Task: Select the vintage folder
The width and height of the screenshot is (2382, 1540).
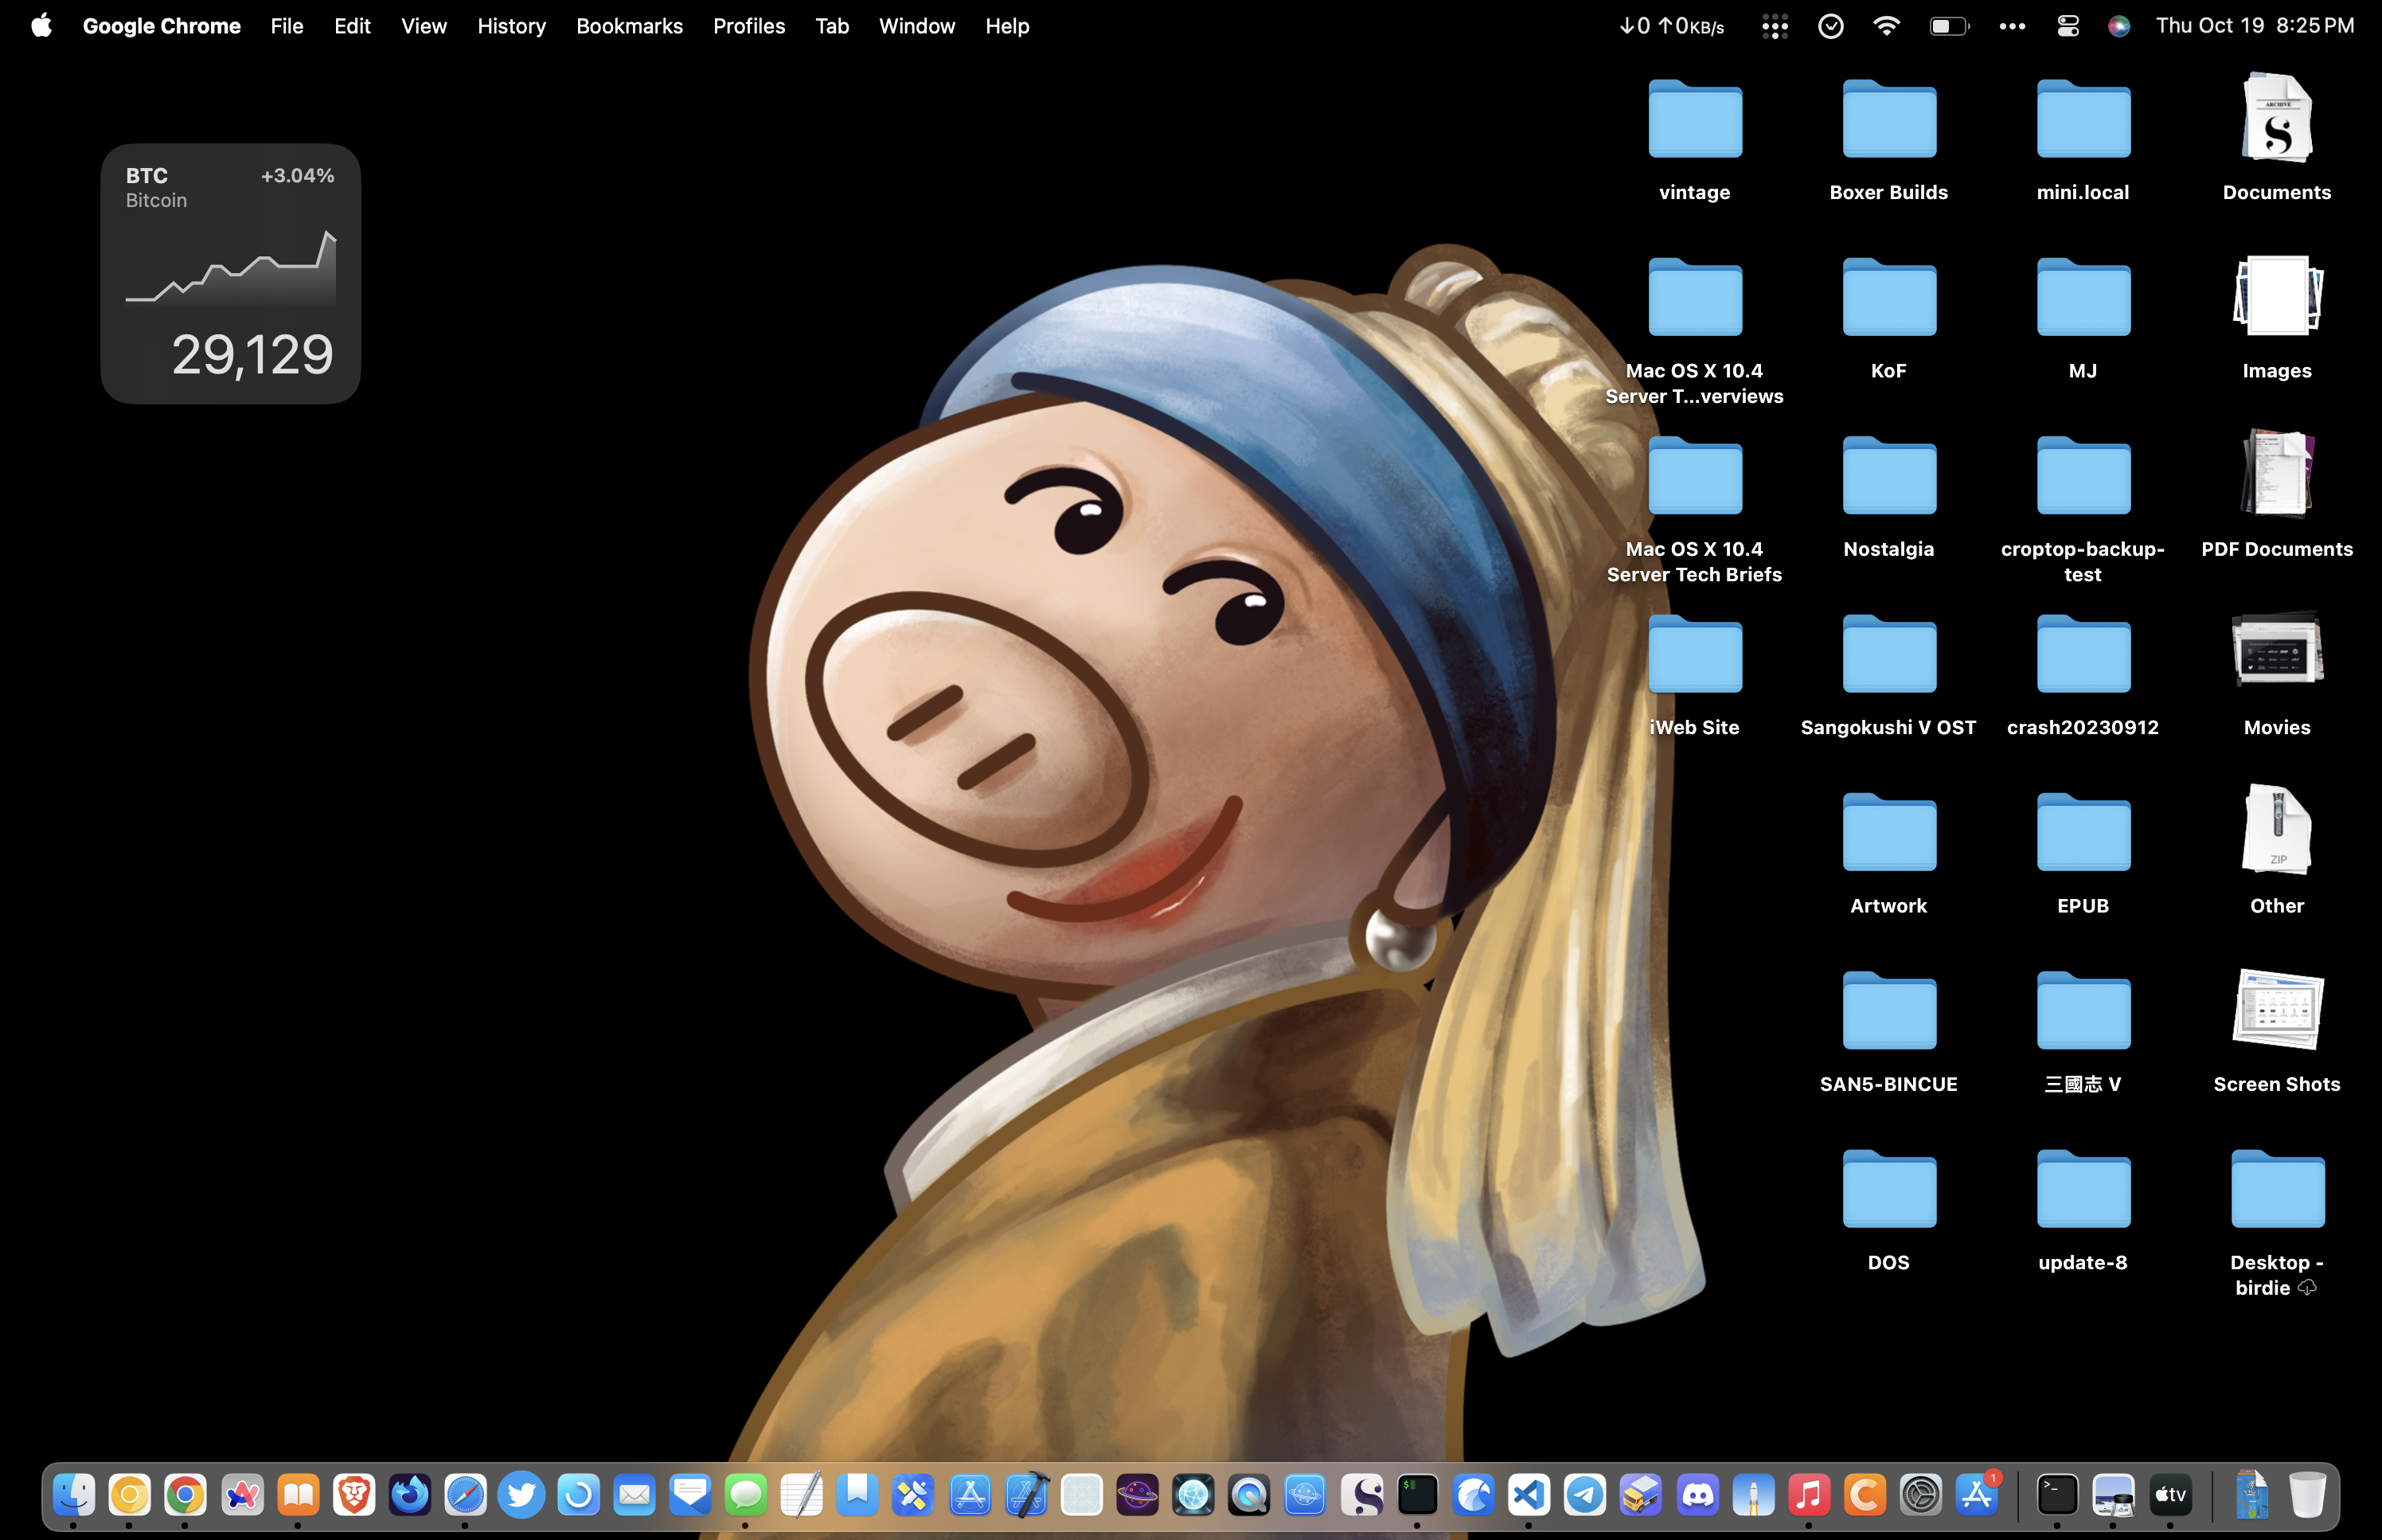Action: (x=1694, y=119)
